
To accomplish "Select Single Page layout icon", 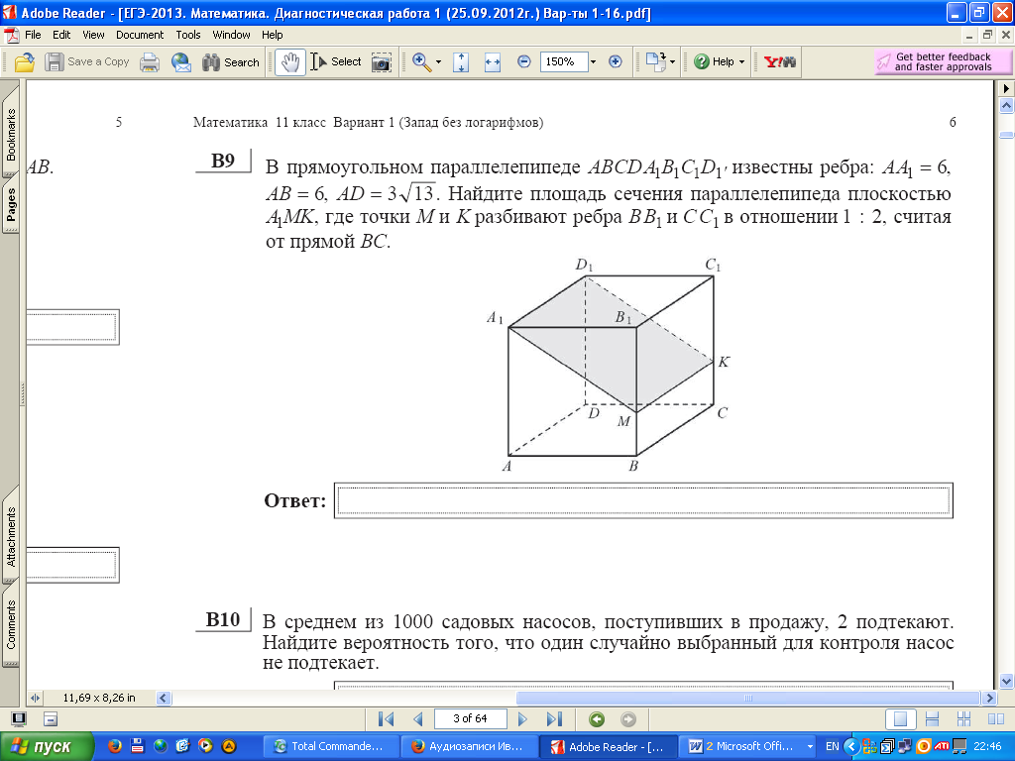I will point(900,719).
